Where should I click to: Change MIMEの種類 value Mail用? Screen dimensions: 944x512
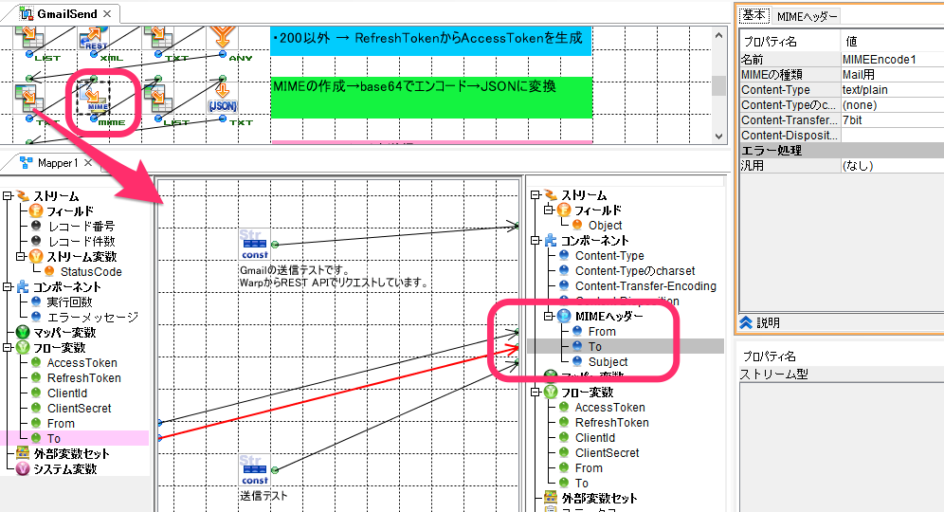tap(892, 74)
